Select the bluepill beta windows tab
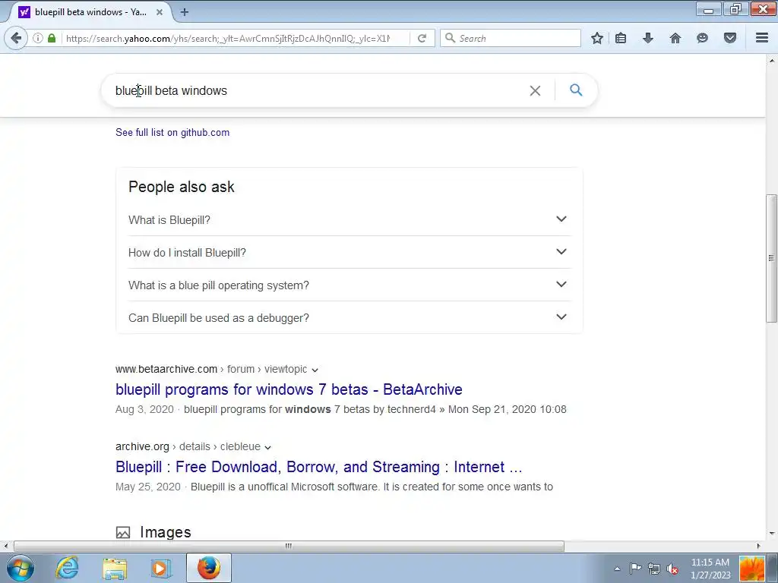Screen dimensions: 778x583 pos(90,12)
